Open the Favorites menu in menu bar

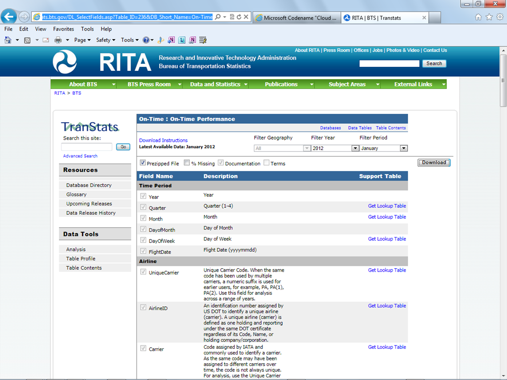63,29
